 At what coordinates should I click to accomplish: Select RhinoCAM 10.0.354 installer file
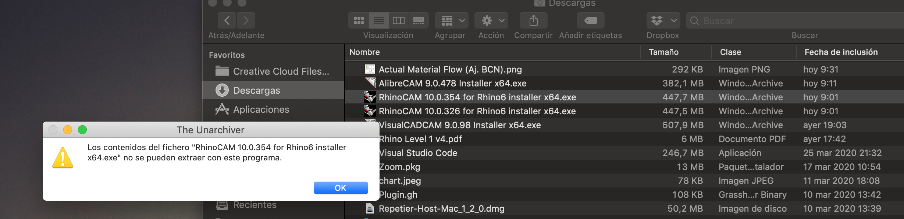[x=624, y=97]
